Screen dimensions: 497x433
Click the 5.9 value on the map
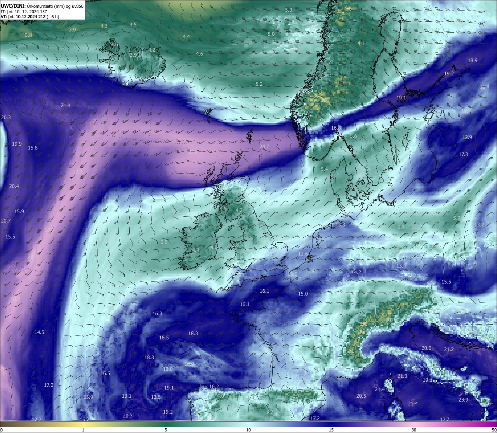coord(457,218)
